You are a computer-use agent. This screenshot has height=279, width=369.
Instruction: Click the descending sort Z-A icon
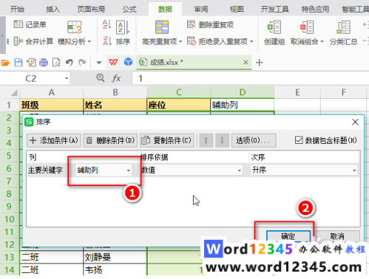tap(106, 41)
